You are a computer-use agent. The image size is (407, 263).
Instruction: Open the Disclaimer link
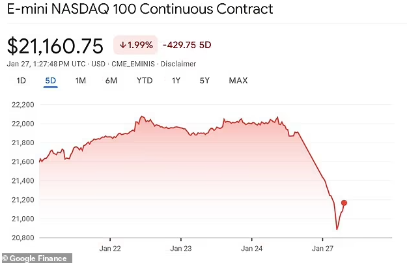coord(178,64)
